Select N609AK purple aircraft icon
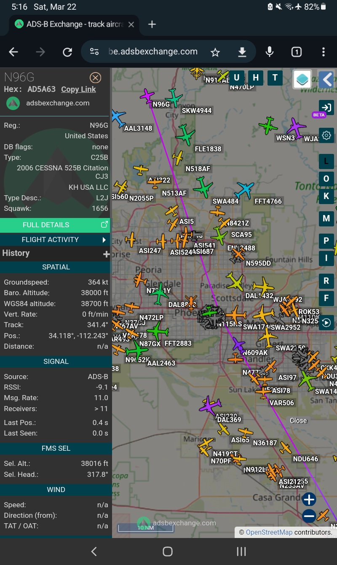The image size is (337, 565). pos(238,344)
